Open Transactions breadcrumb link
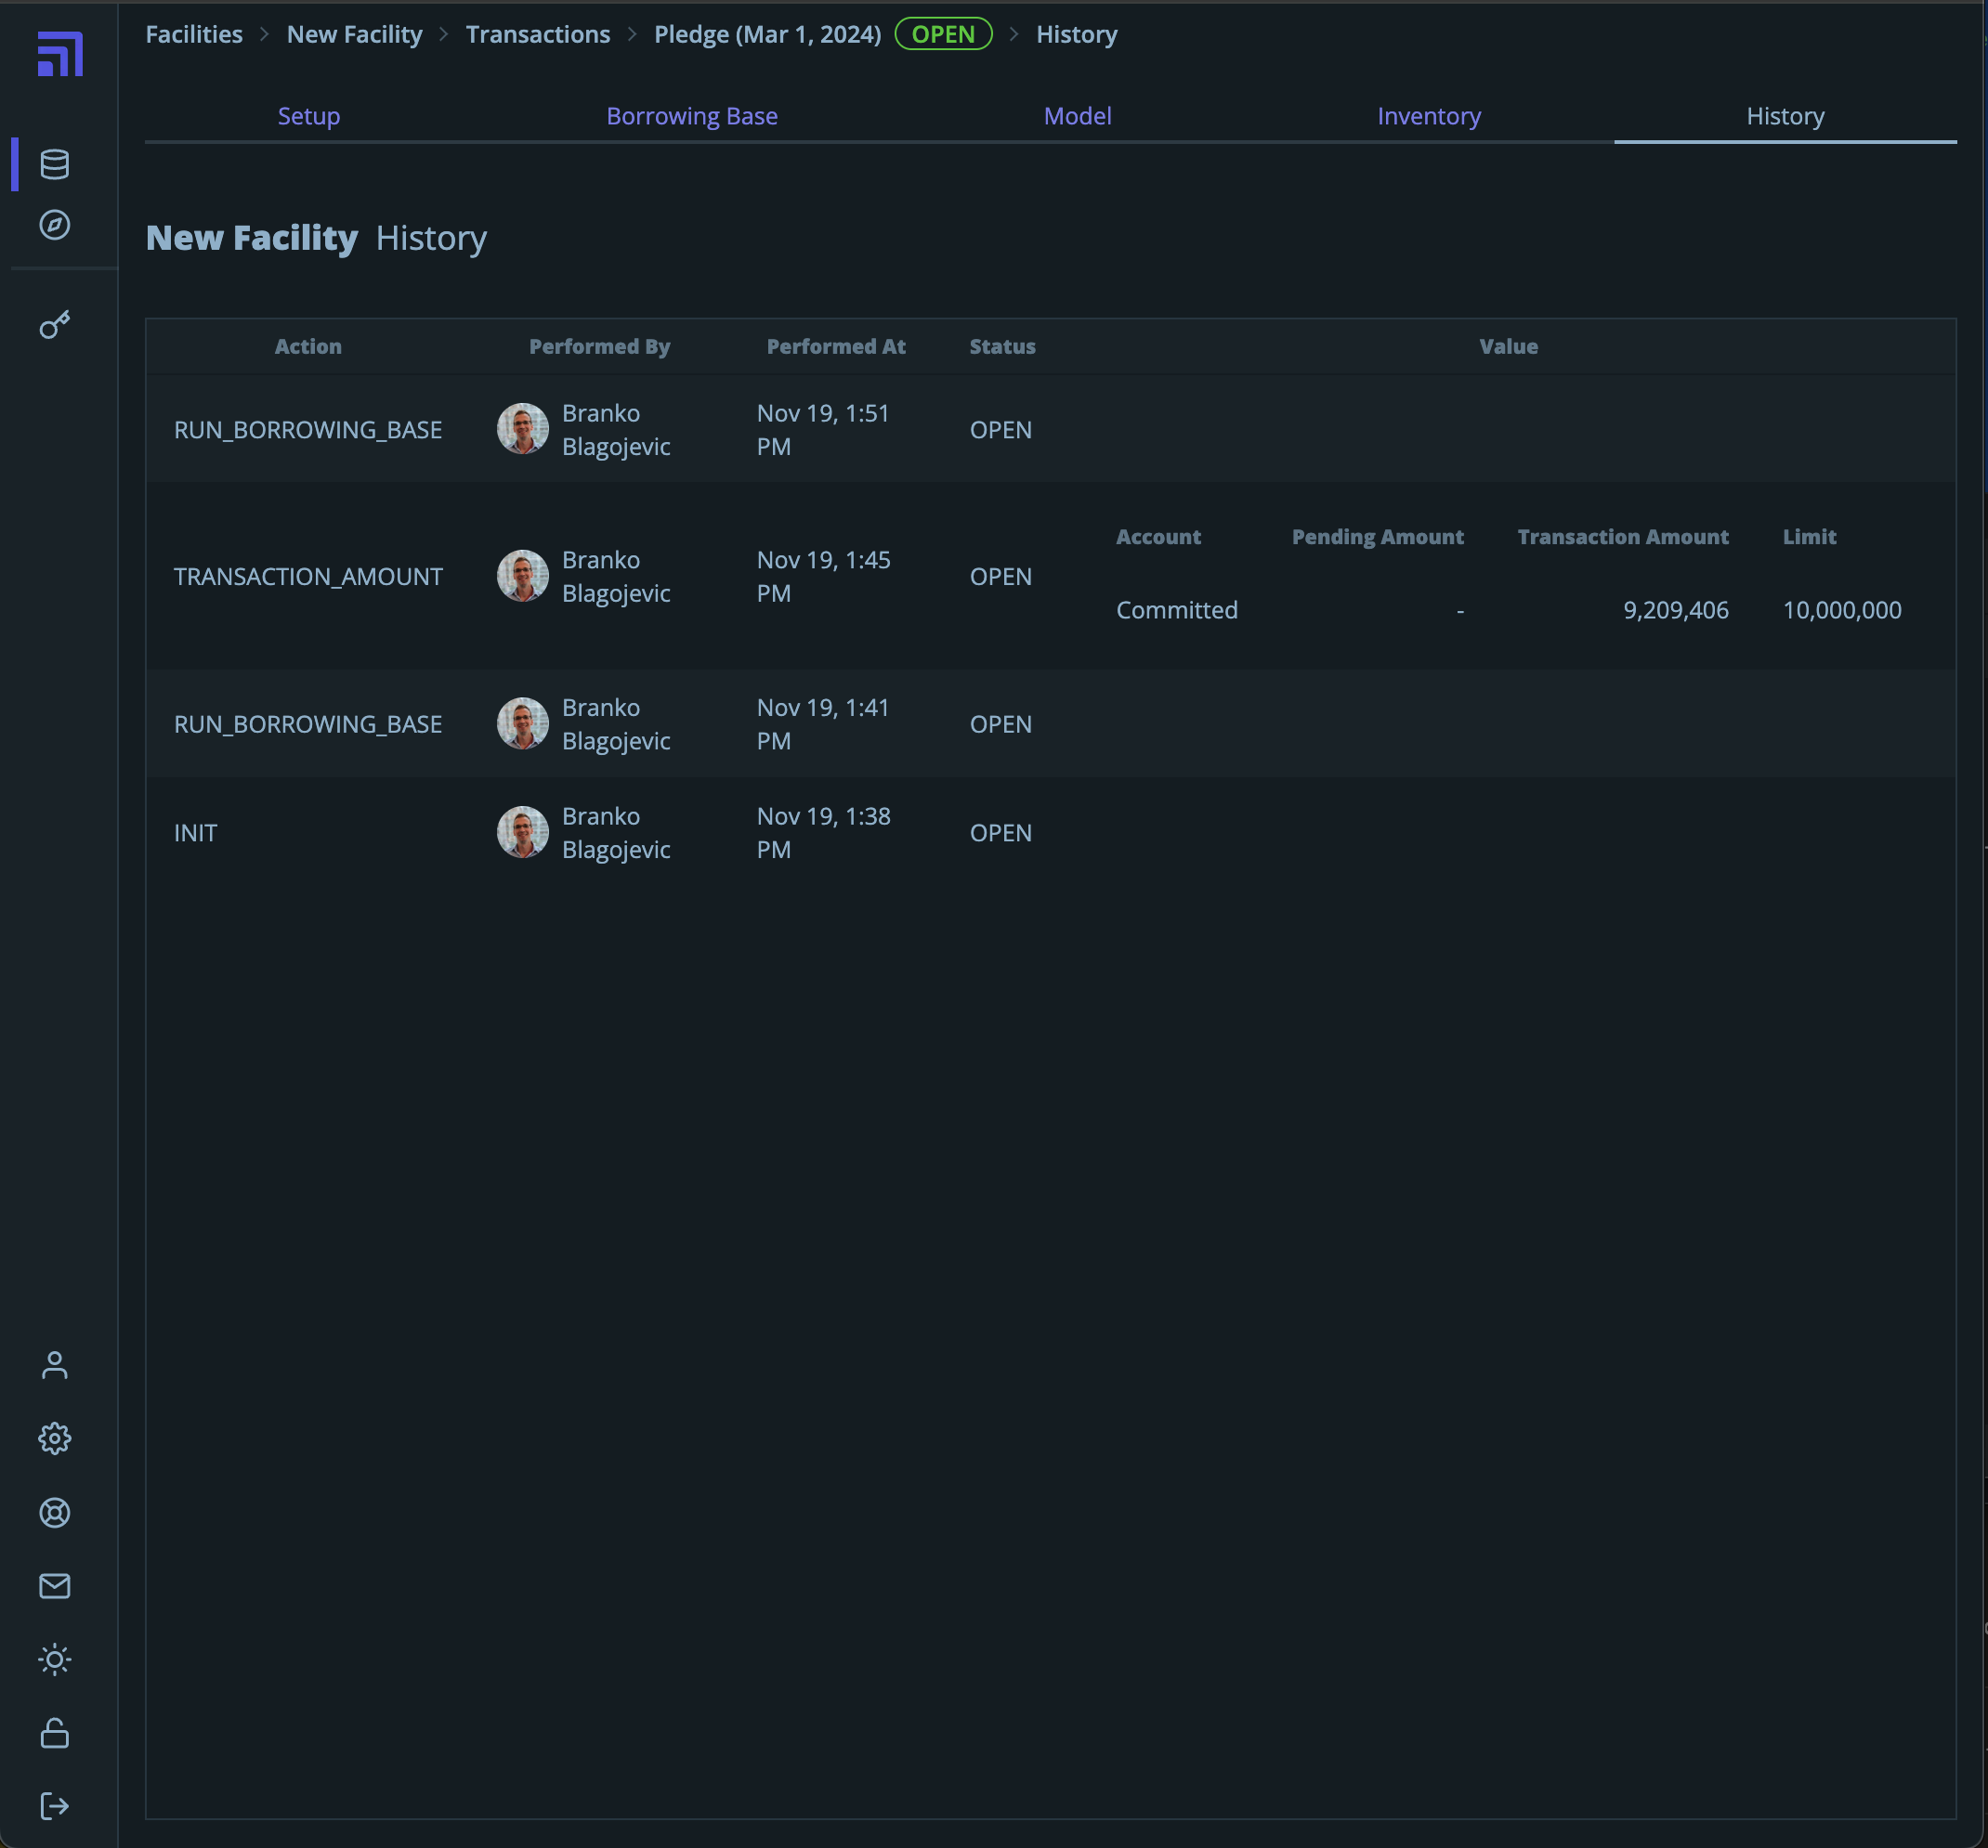This screenshot has width=1988, height=1848. [x=538, y=34]
